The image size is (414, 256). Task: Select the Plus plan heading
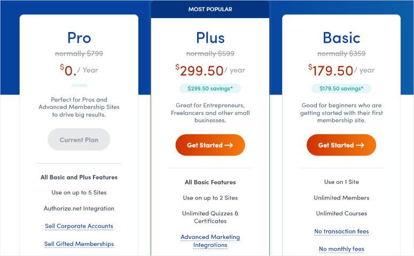click(x=210, y=38)
